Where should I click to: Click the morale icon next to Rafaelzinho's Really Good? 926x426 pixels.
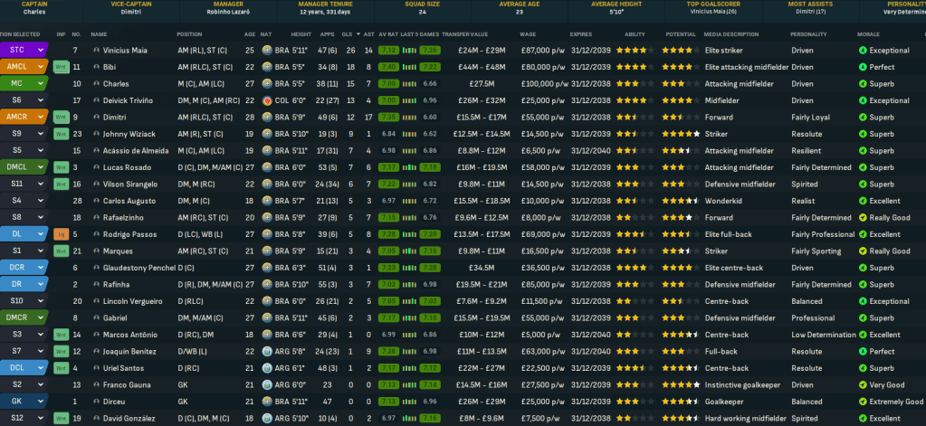pyautogui.click(x=862, y=218)
